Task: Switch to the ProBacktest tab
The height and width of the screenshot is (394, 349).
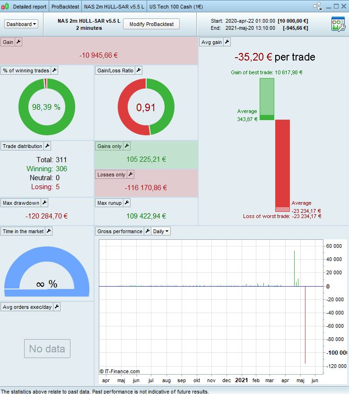Action: (x=65, y=7)
